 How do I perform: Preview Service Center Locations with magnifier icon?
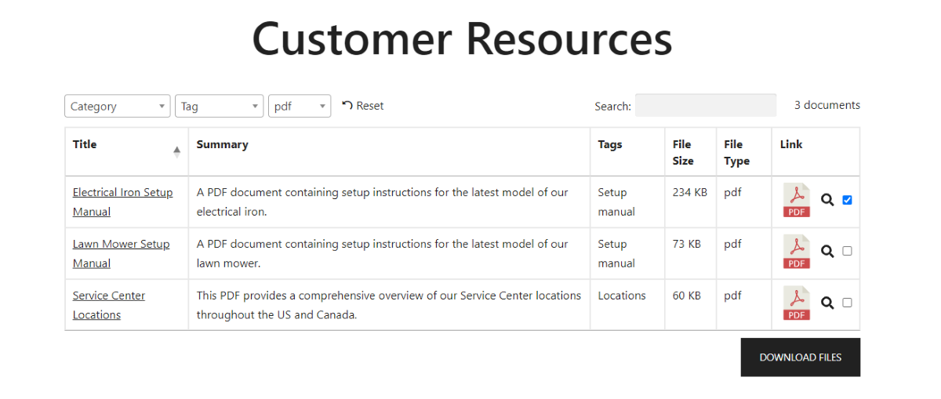click(827, 303)
